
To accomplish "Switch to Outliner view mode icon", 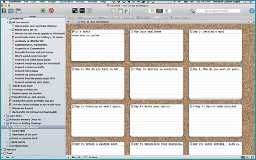I will coord(167,11).
